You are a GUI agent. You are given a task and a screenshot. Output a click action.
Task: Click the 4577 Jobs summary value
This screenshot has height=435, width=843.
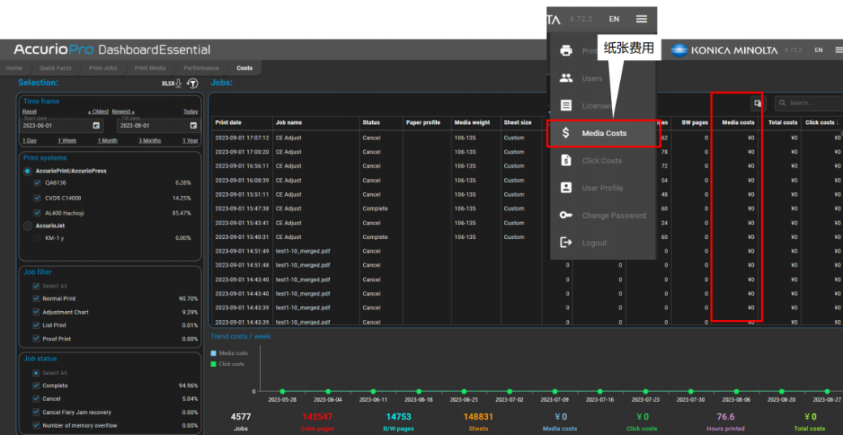(241, 416)
